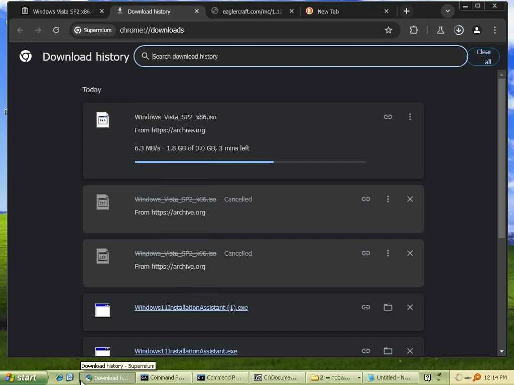Copy link of the active Vista ISO download
This screenshot has width=514, height=385.
(388, 117)
